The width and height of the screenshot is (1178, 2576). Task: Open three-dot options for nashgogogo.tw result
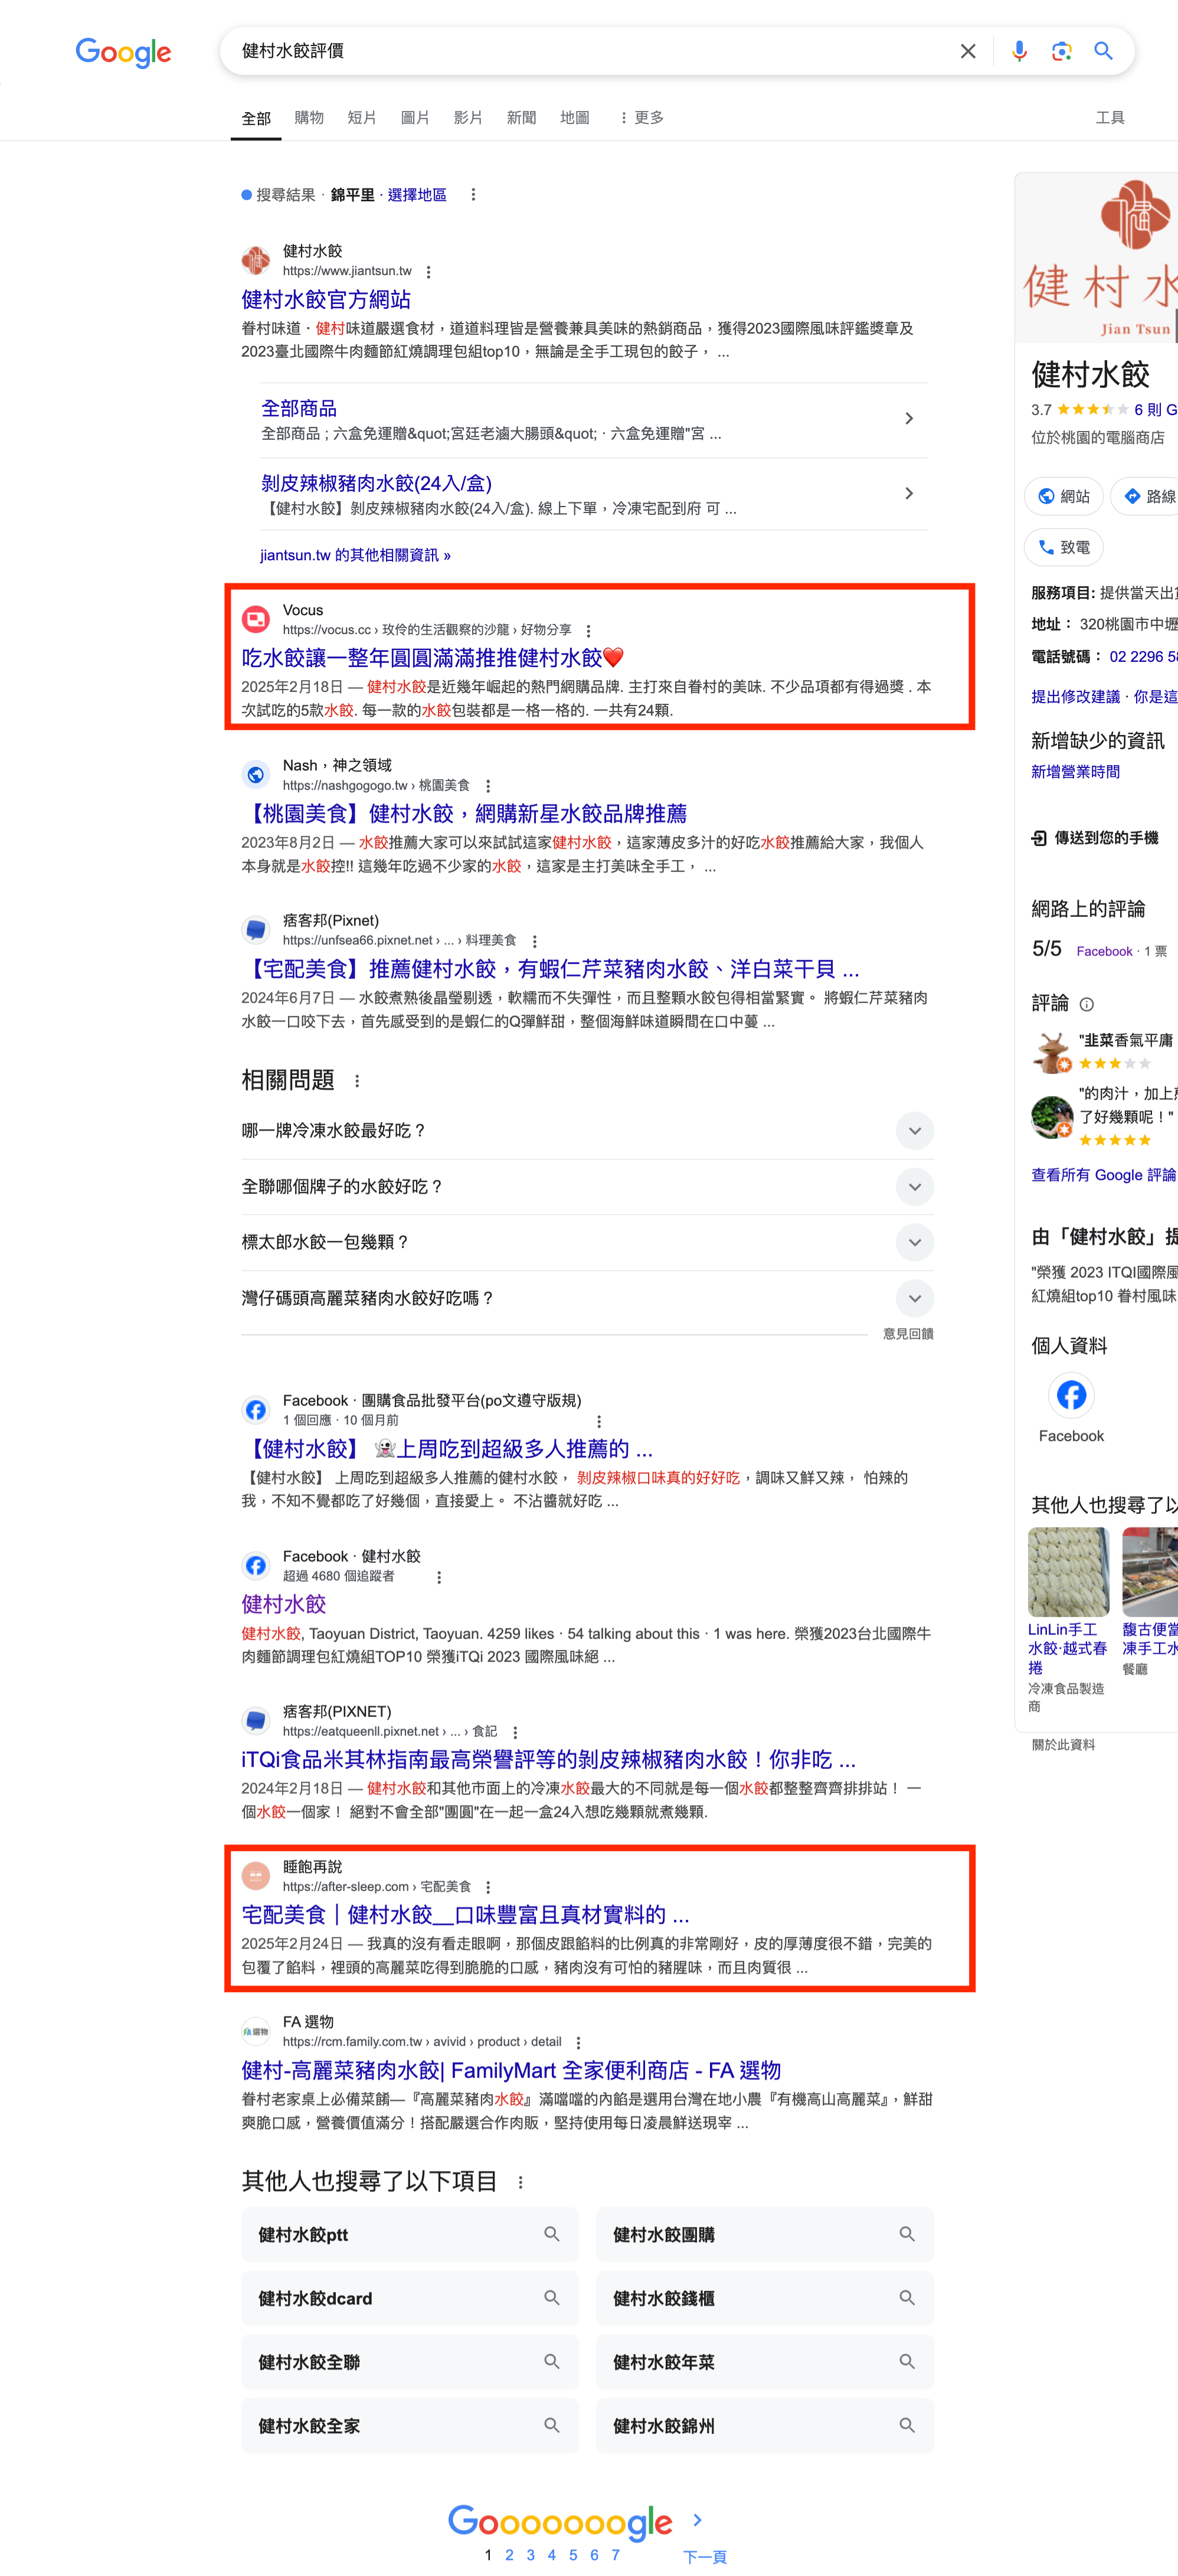(x=487, y=786)
